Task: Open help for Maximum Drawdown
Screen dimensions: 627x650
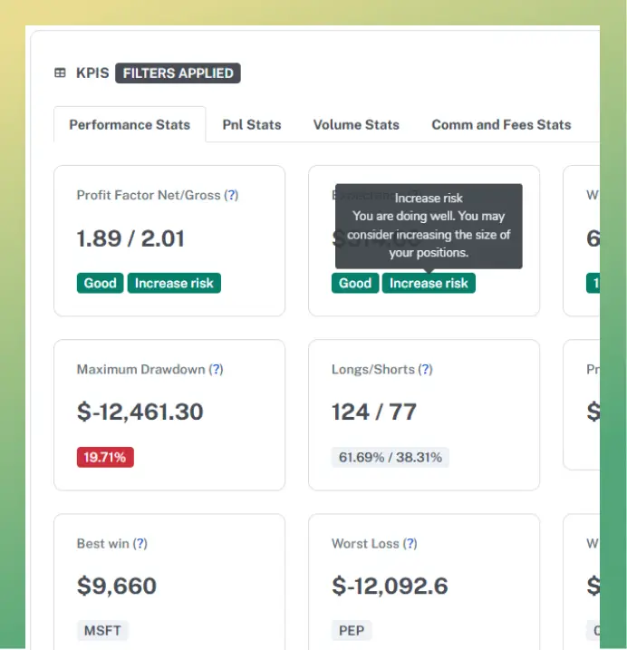Action: tap(216, 369)
